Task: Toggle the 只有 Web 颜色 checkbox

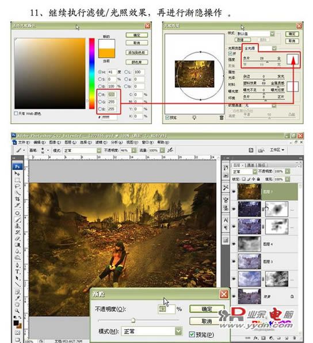Action: tap(16, 113)
